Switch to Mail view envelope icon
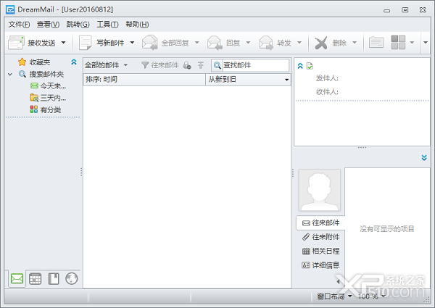This screenshot has height=308, width=435. coord(17,278)
